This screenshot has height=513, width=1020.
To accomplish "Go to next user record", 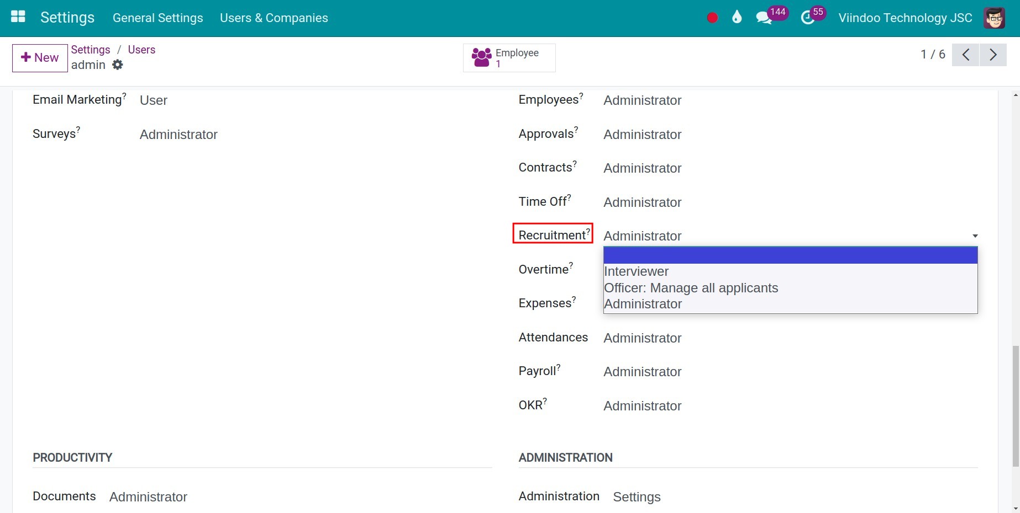I will tap(993, 55).
